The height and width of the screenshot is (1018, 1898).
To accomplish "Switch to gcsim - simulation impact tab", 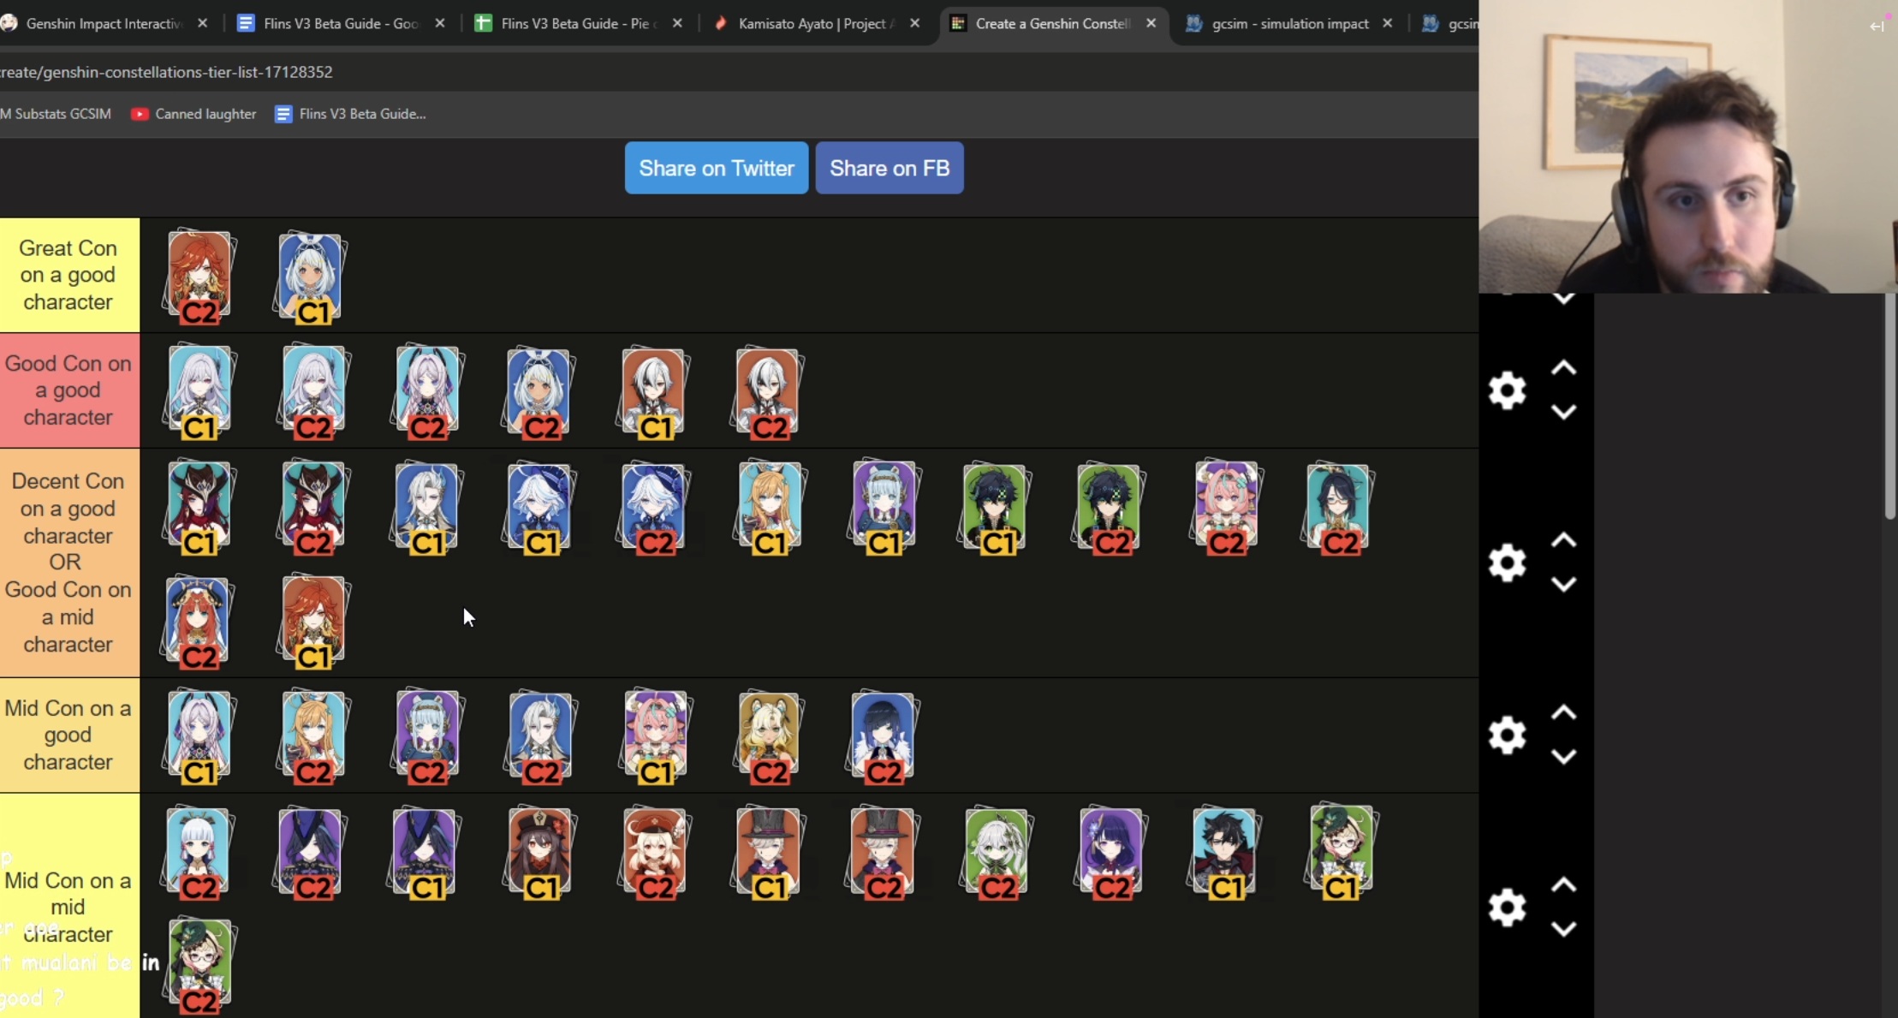I will coord(1288,24).
